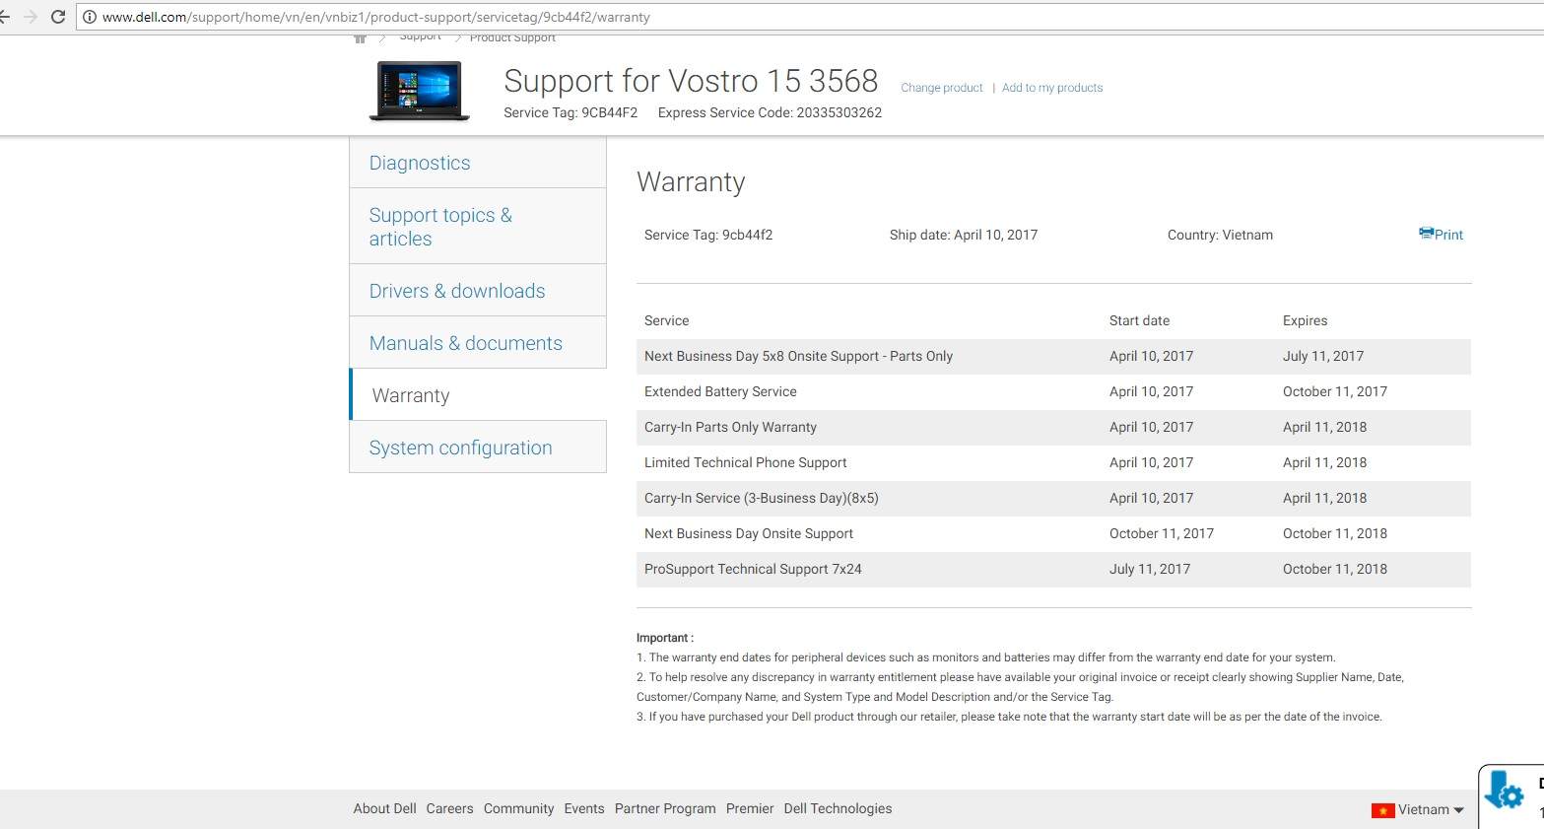Click 'October 11, 2017' start date cell
Viewport: 1544px width, 829px height.
1162,533
